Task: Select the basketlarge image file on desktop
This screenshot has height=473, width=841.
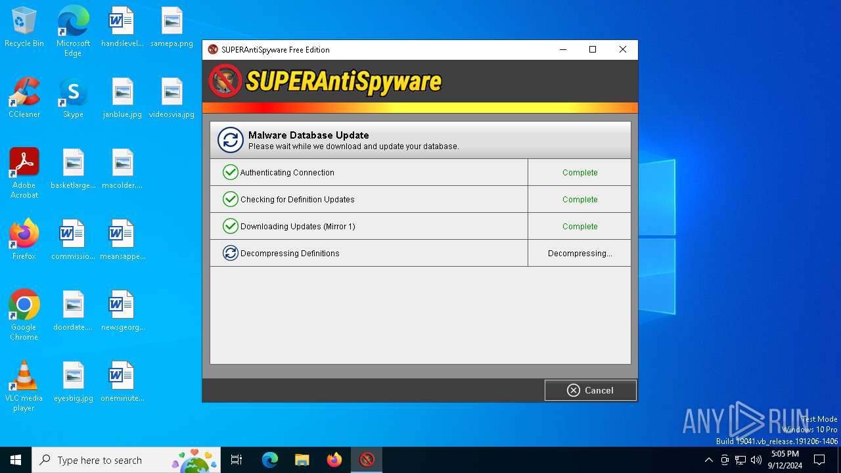Action: (x=73, y=169)
